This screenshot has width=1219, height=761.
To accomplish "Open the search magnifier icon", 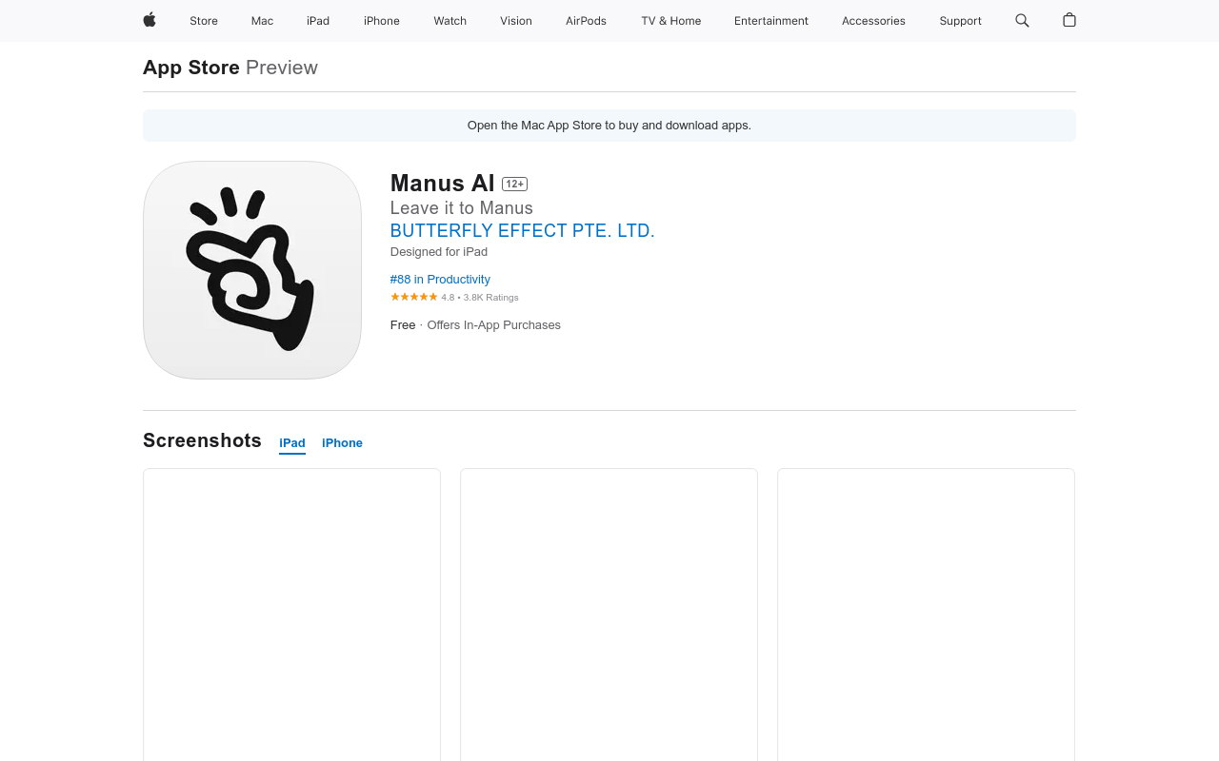I will [1022, 20].
